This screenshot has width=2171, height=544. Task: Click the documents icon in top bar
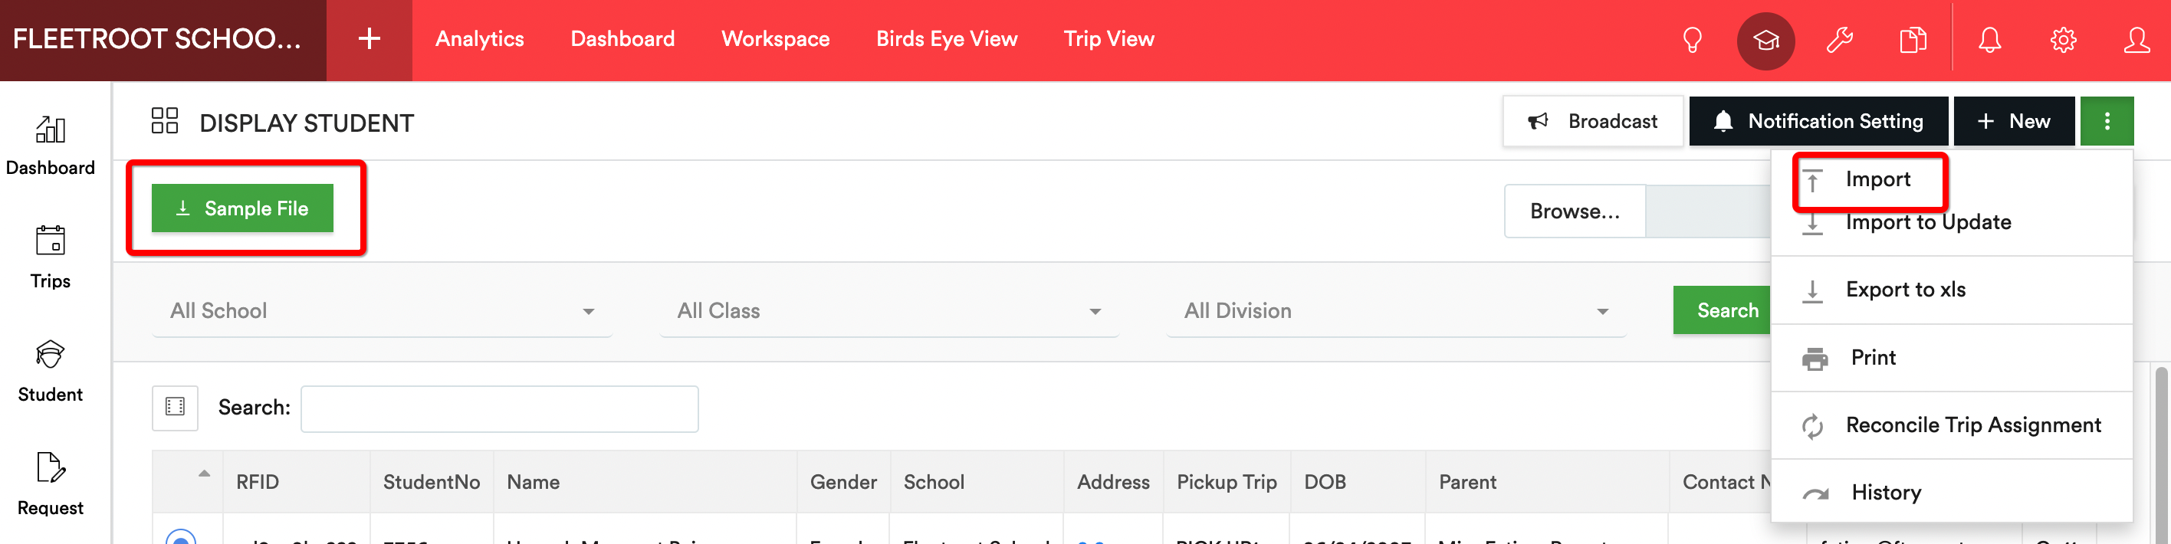pos(1912,40)
